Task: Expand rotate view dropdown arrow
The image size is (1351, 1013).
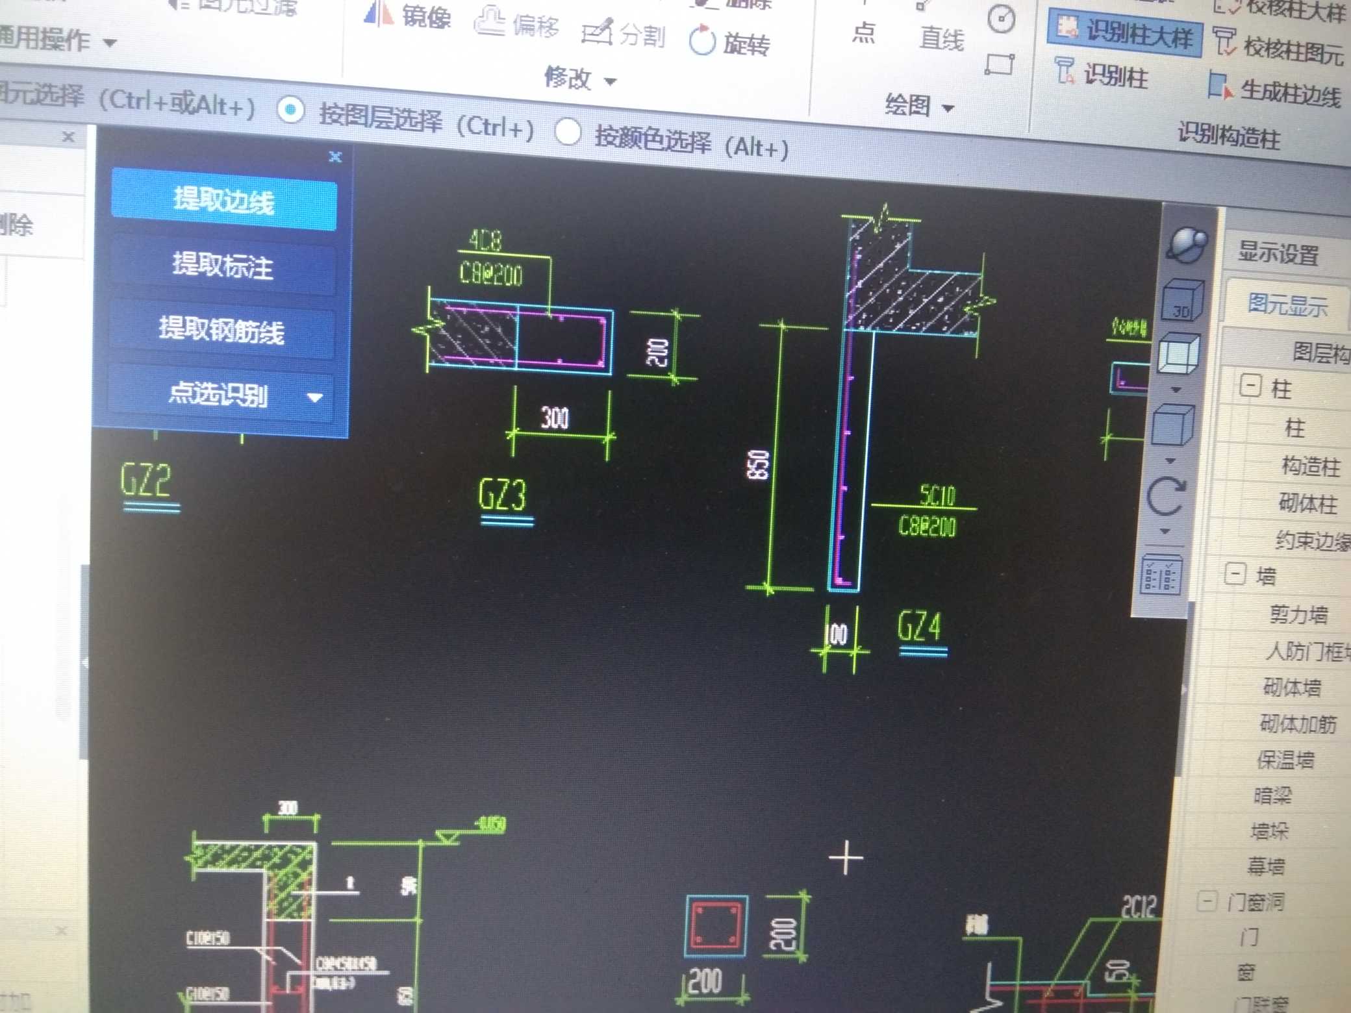Action: coord(1165,532)
